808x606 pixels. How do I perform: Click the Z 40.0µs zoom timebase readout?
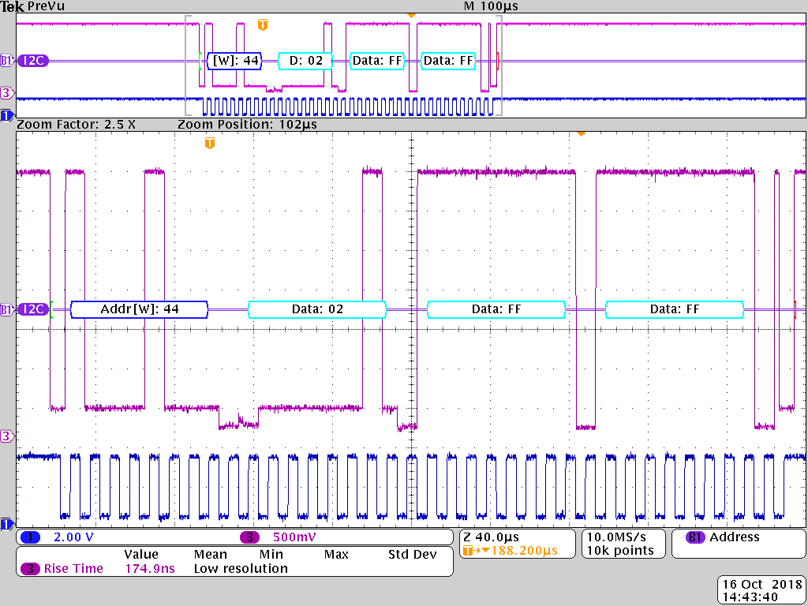(x=491, y=537)
